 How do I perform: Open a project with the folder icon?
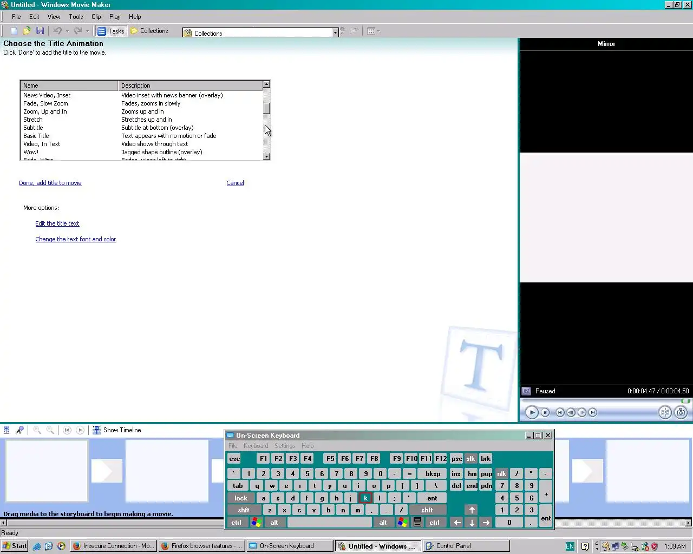tap(27, 31)
